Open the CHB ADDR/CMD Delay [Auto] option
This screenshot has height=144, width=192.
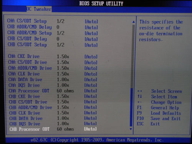(x=91, y=27)
